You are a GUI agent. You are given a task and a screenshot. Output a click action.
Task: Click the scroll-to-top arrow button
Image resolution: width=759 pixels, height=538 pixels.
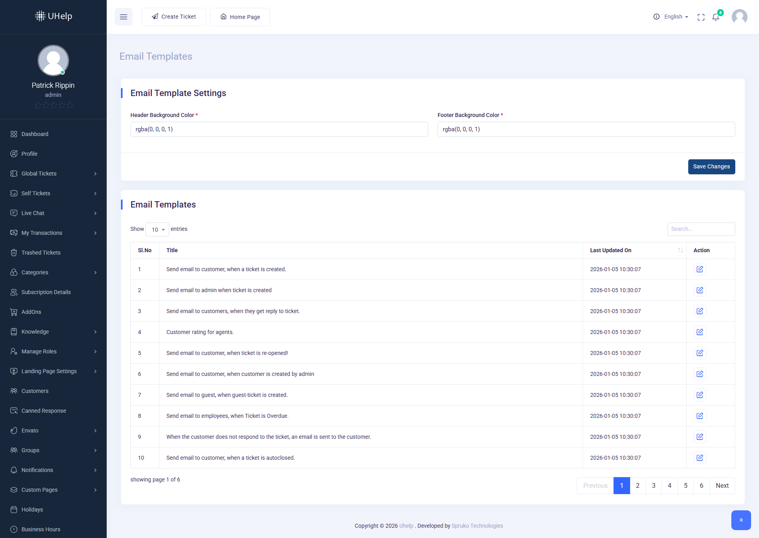(741, 520)
